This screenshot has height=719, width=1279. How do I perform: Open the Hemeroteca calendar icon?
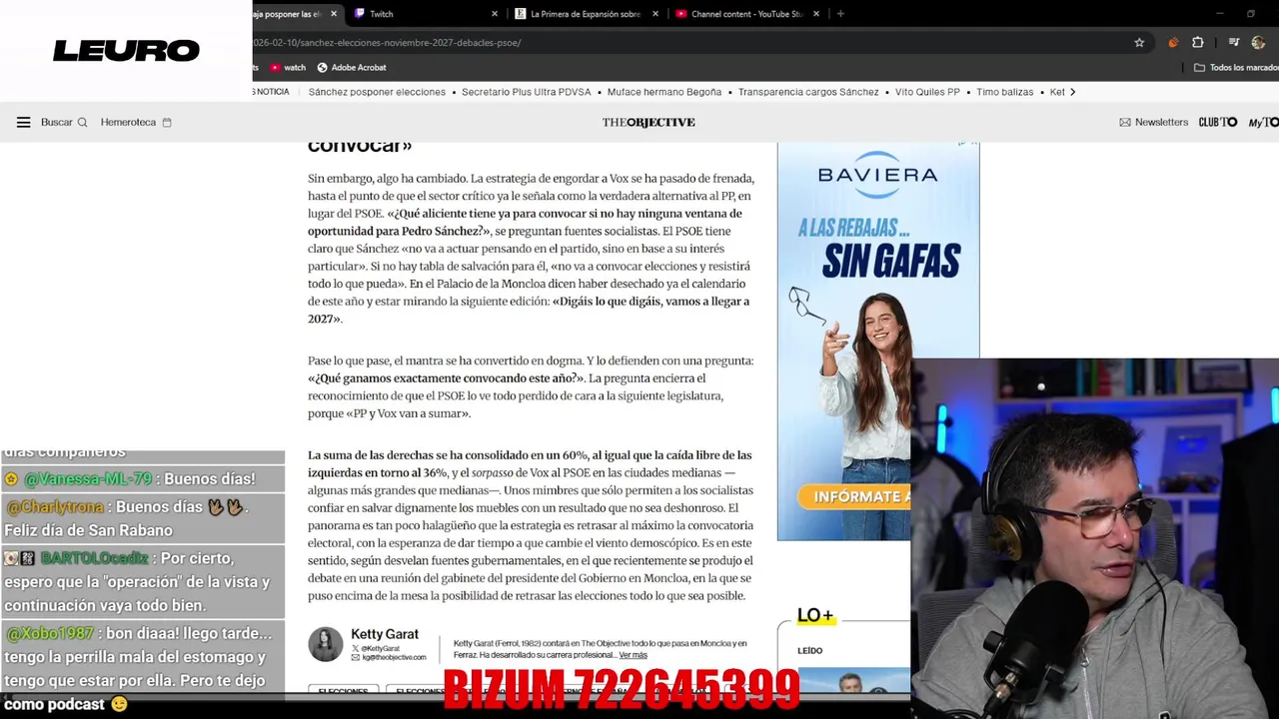tap(167, 122)
